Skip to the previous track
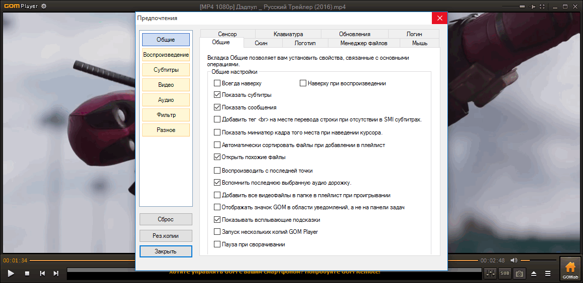Viewport: 583px width, 283px height. point(42,273)
